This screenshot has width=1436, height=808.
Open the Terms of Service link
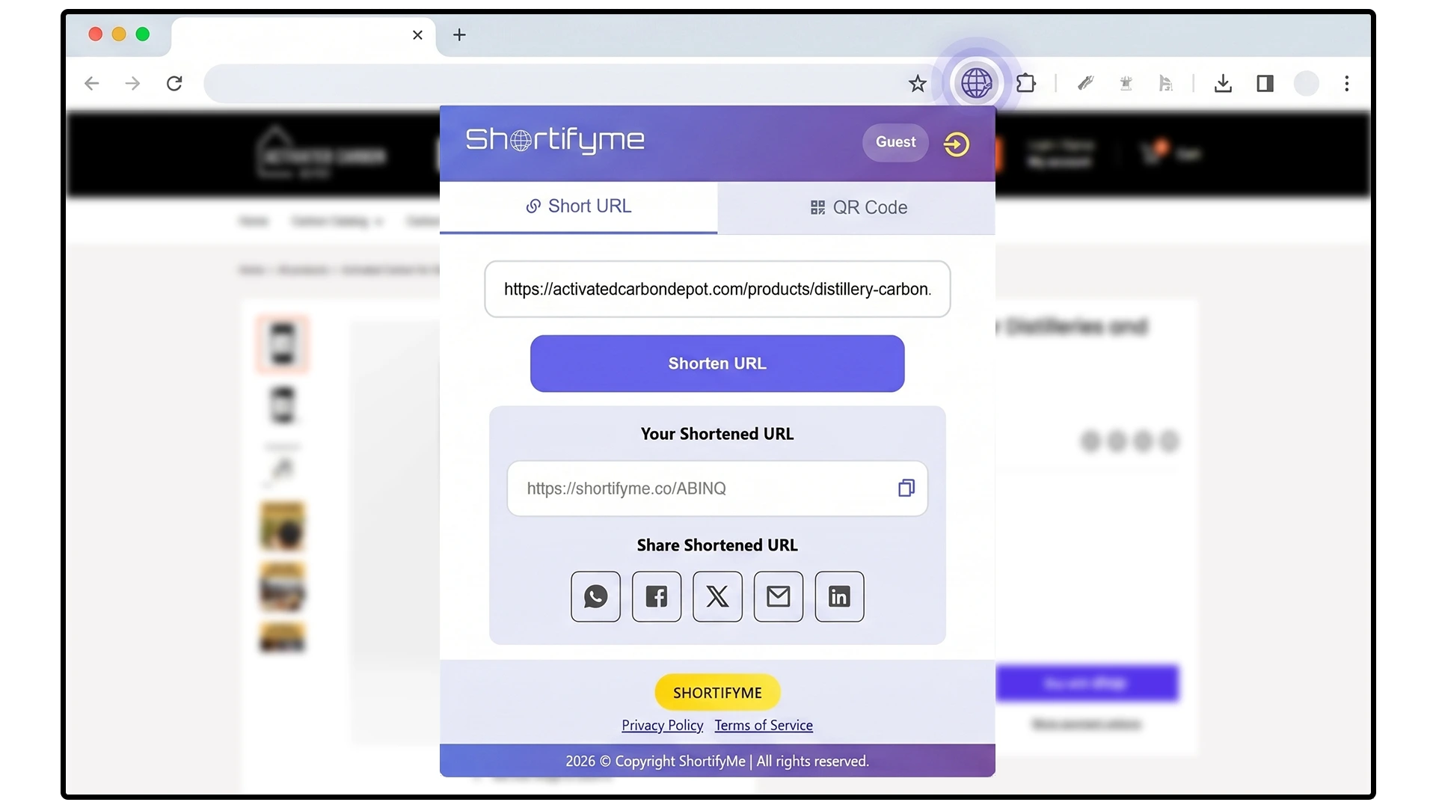764,725
